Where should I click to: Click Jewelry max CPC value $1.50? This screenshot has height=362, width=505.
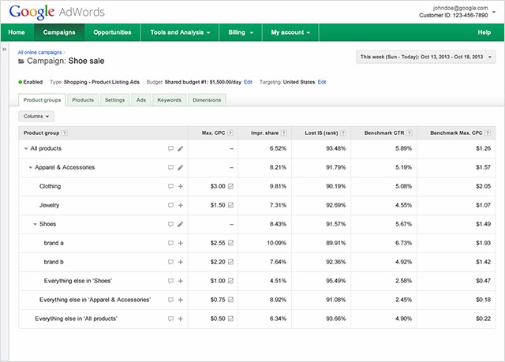tap(218, 205)
